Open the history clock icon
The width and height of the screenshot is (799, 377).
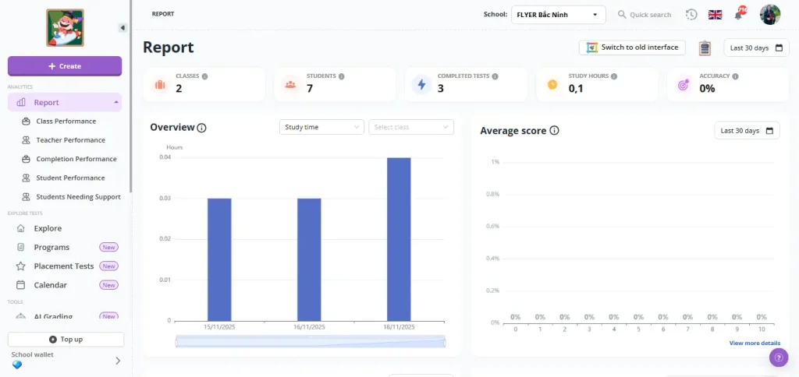coord(691,15)
